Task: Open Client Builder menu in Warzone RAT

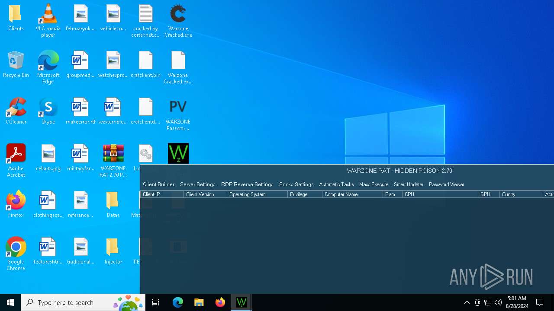Action: (158, 184)
